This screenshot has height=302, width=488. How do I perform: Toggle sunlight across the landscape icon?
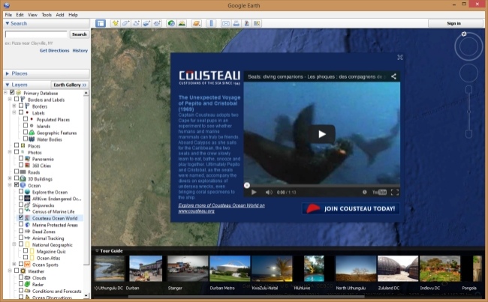pyautogui.click(x=182, y=23)
